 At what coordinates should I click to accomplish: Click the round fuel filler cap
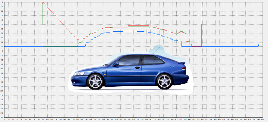point(172,66)
